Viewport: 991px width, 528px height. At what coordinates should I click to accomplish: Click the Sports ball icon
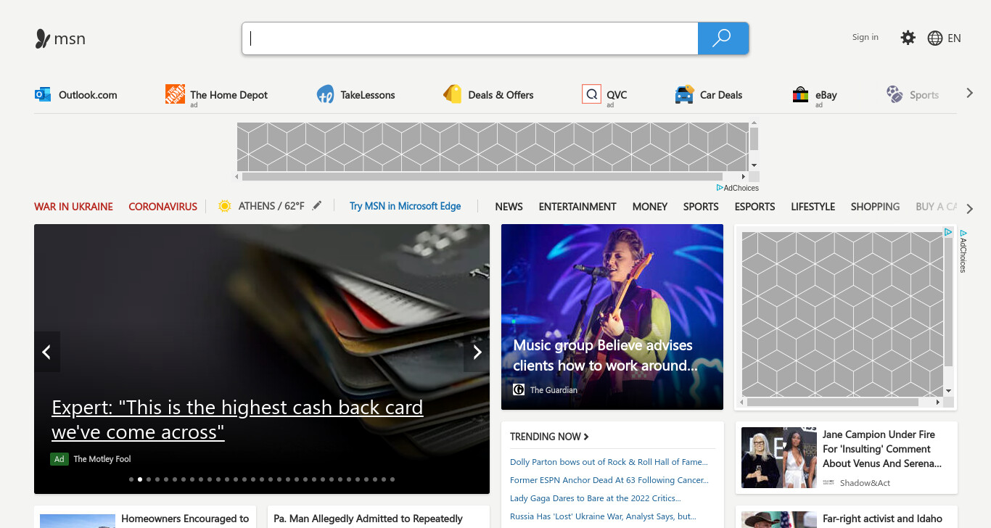point(895,94)
